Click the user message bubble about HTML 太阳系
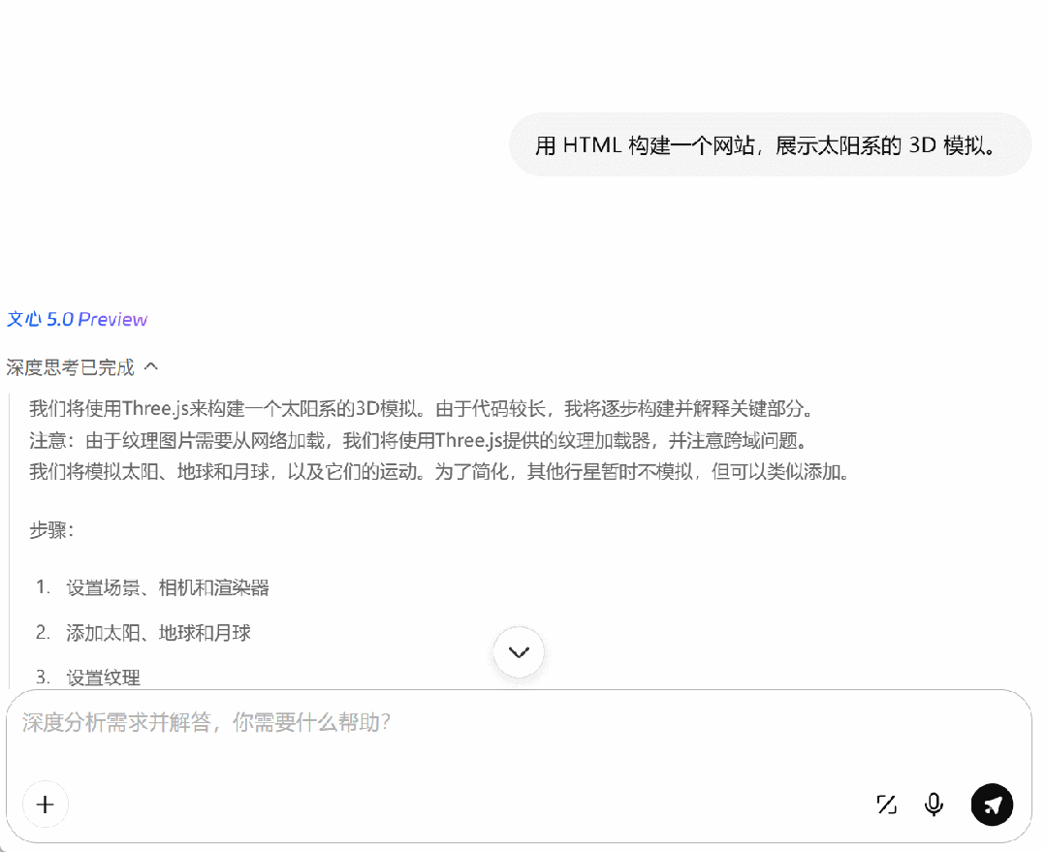Screen dimensions: 1046x852 point(771,144)
